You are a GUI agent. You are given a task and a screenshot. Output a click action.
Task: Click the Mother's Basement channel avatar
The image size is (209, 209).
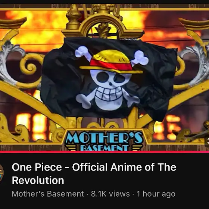pyautogui.click(x=1, y=174)
